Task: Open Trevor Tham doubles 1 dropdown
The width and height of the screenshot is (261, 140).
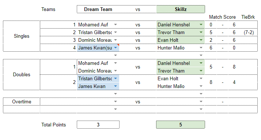Action: 201,71
